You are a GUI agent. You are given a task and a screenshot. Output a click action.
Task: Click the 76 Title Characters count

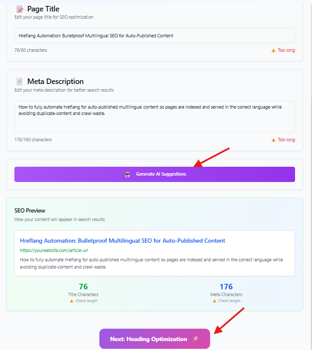[x=83, y=287]
